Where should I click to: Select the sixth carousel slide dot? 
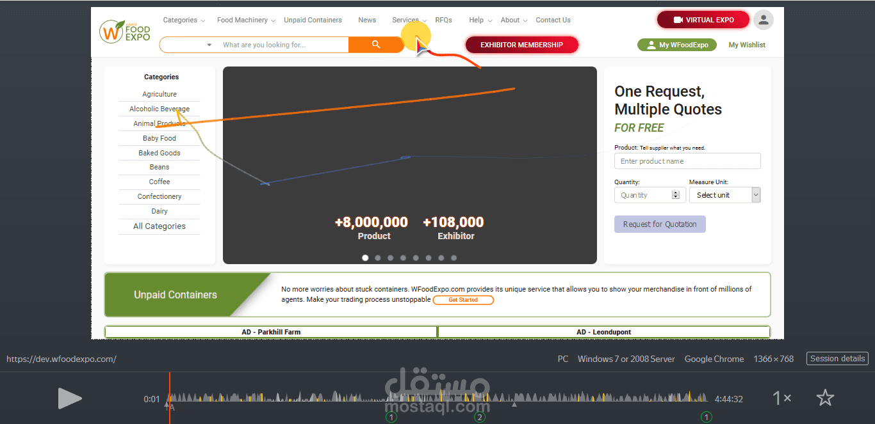(x=429, y=258)
